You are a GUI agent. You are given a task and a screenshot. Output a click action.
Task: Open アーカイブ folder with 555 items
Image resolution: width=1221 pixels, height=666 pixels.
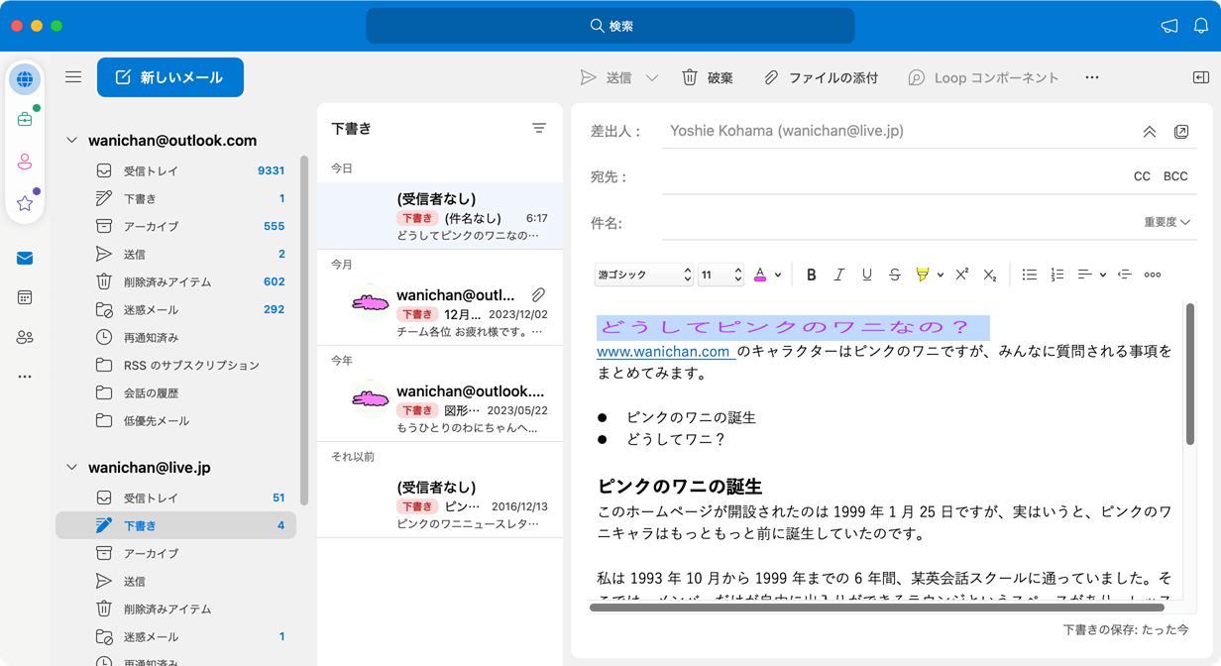[x=176, y=226]
